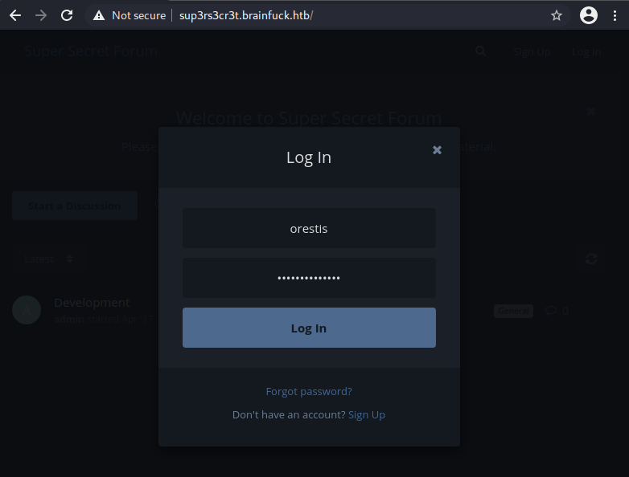Screen dimensions: 629x477
Task: Dismiss the welcome banner with the X
Action: (x=591, y=111)
